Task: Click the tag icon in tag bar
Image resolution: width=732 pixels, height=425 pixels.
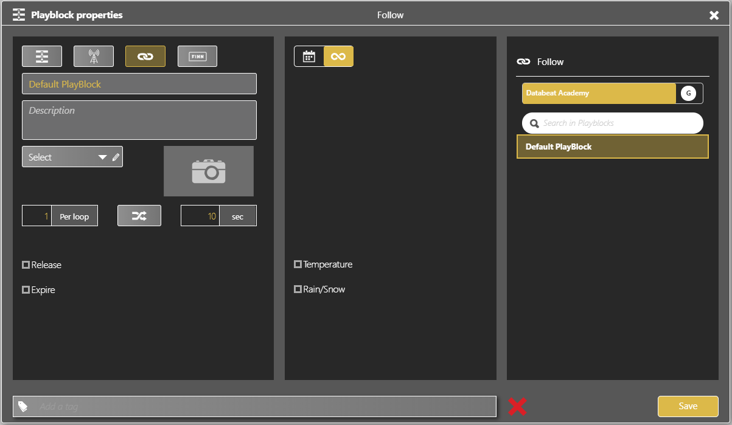Action: click(x=23, y=406)
